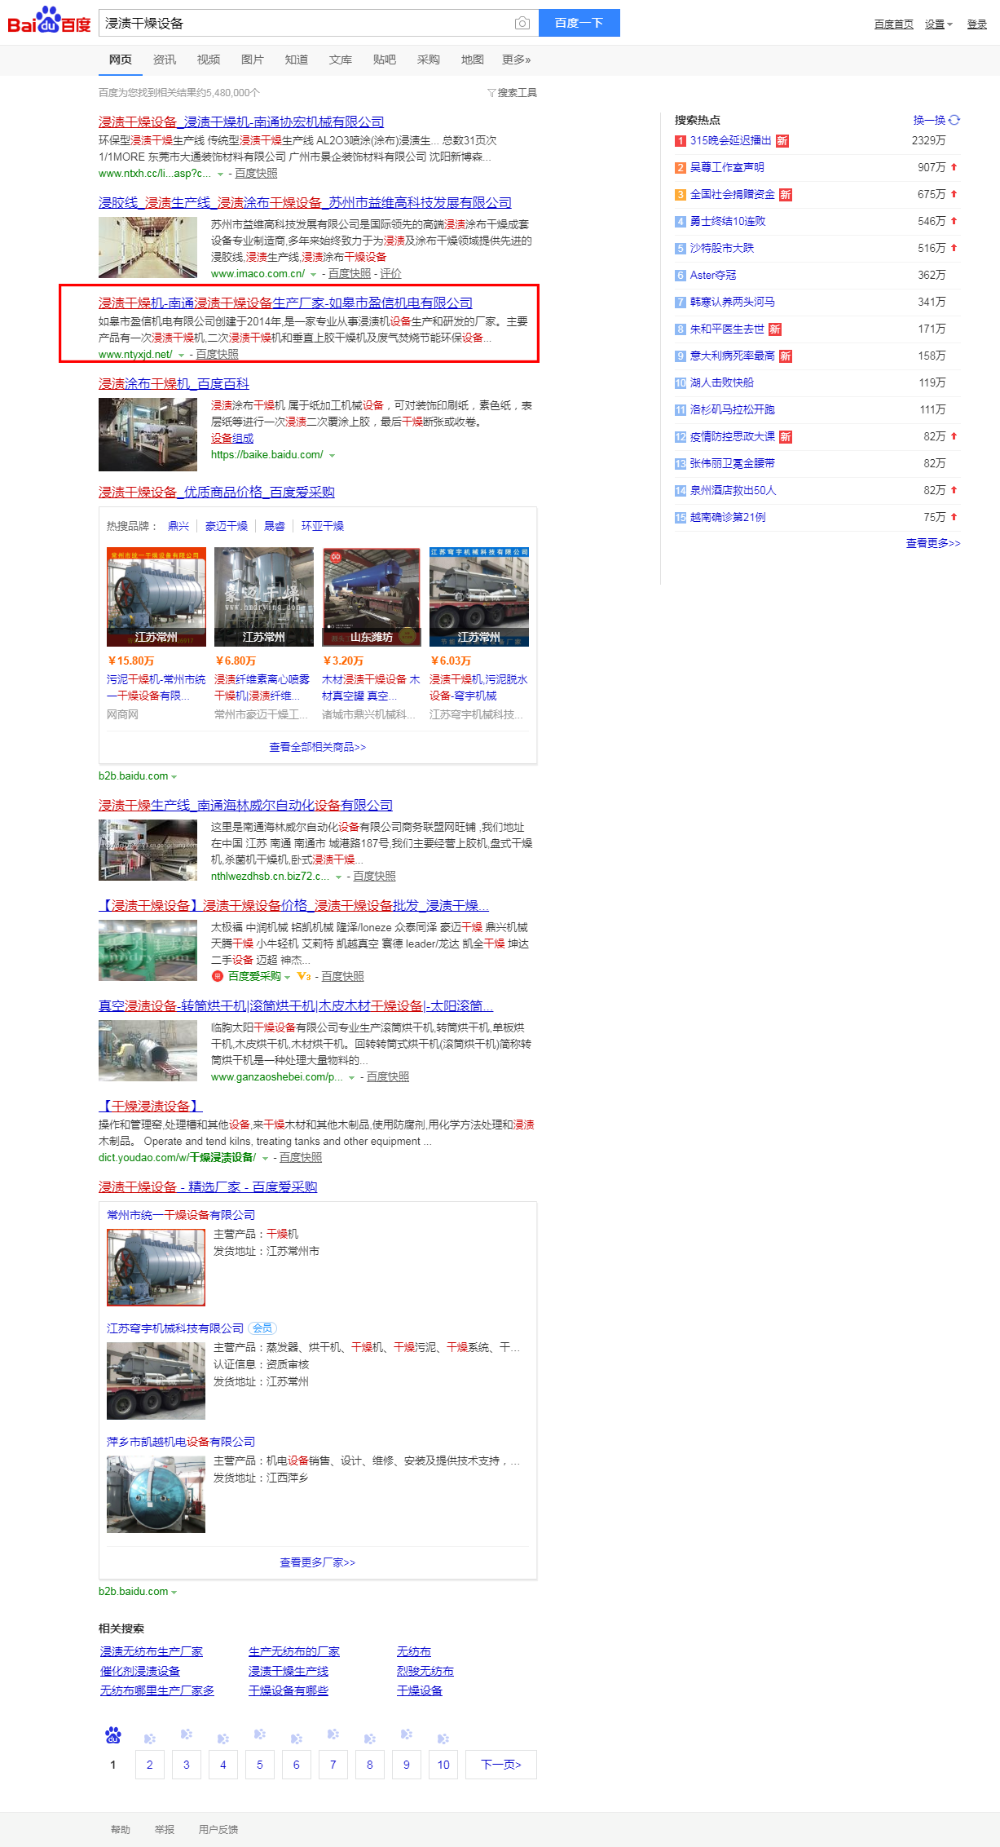1000x1847 pixels.
Task: Click in the search input field
Action: (x=306, y=23)
